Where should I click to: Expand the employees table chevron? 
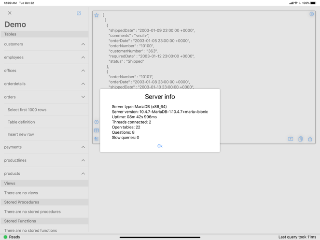[83, 57]
